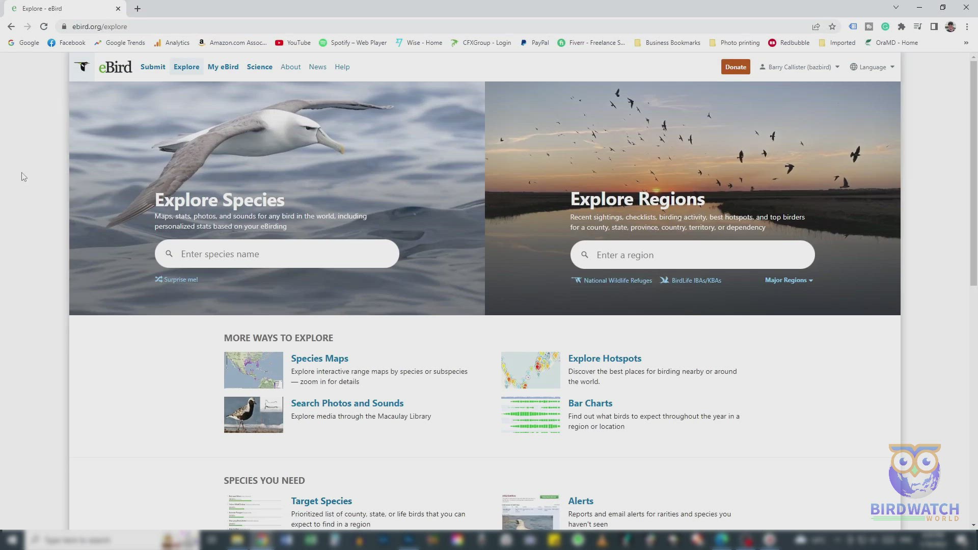Viewport: 978px width, 550px height.
Task: Open National Wildlife Refuges link
Action: (612, 281)
